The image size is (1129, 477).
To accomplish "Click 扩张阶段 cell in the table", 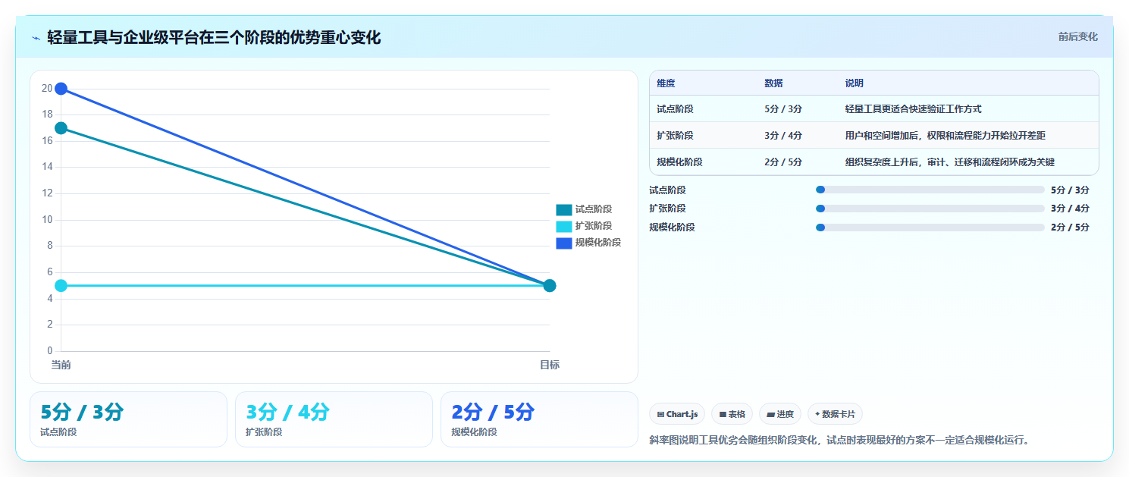I will [x=675, y=136].
